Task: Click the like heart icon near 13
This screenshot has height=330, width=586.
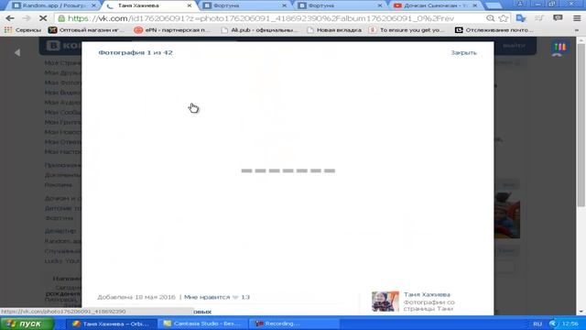Action: tap(235, 297)
